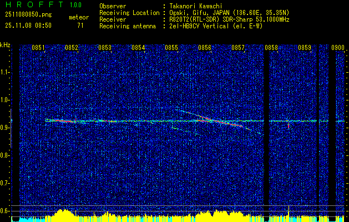Click the 0859 time marker
The image size is (349, 222).
[x=304, y=48]
